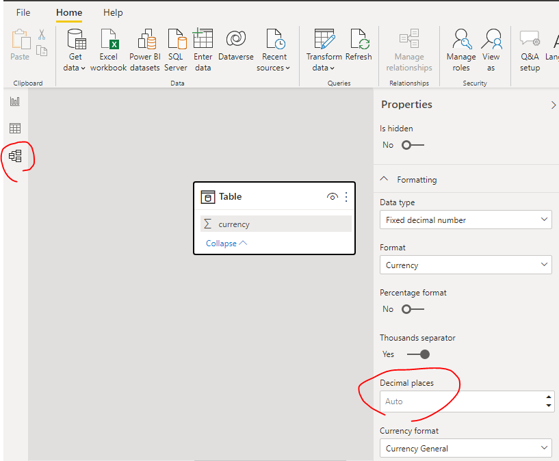Open the Dataverse connector
Screen dimensions: 559x461
coord(235,44)
